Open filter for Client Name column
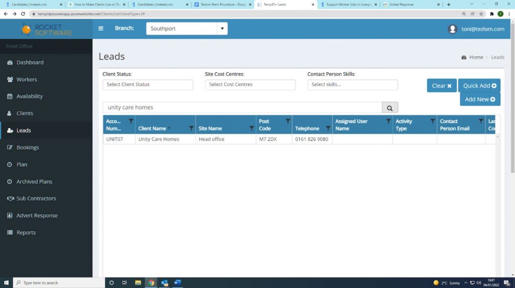The width and height of the screenshot is (515, 288). [x=191, y=128]
